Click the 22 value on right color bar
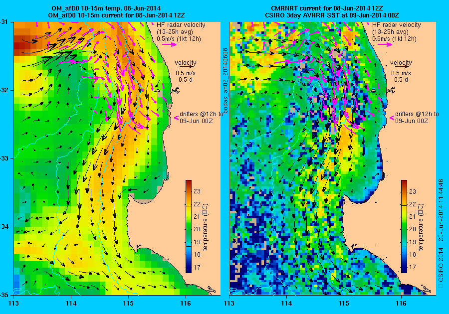The image size is (449, 314). tap(413, 204)
